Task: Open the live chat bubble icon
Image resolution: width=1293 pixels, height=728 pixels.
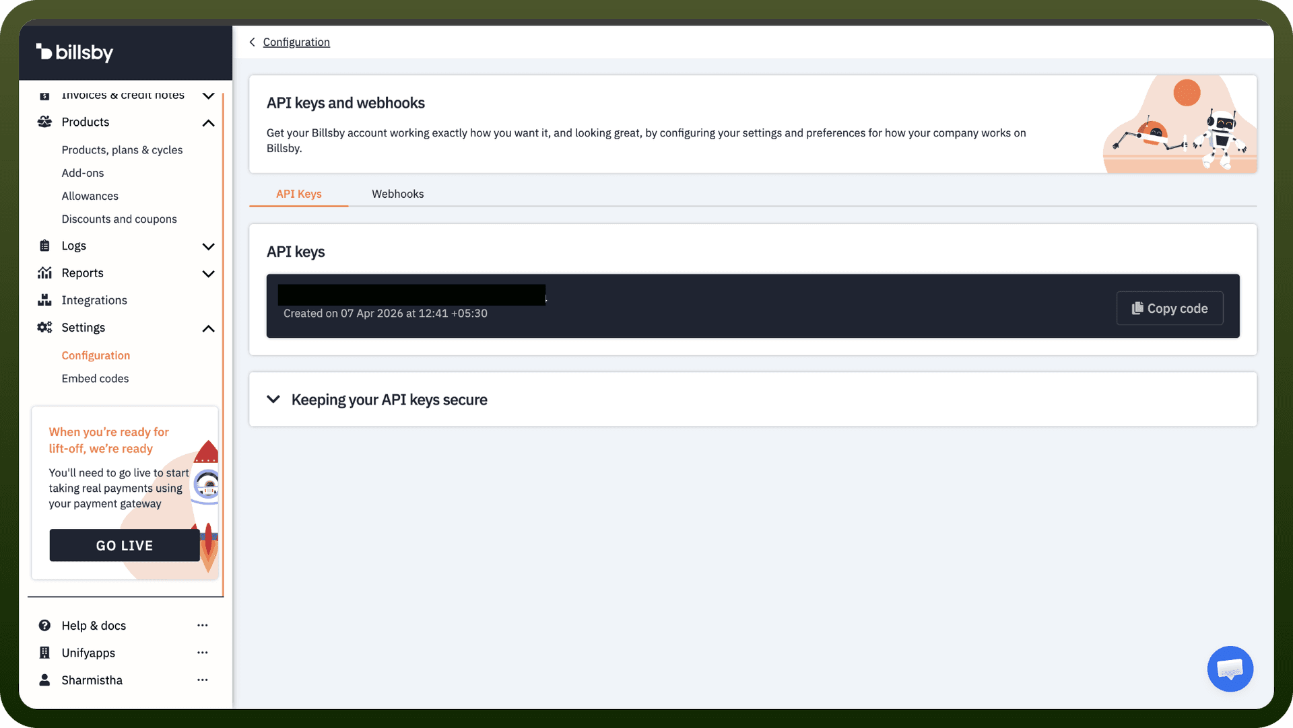Action: pos(1230,669)
